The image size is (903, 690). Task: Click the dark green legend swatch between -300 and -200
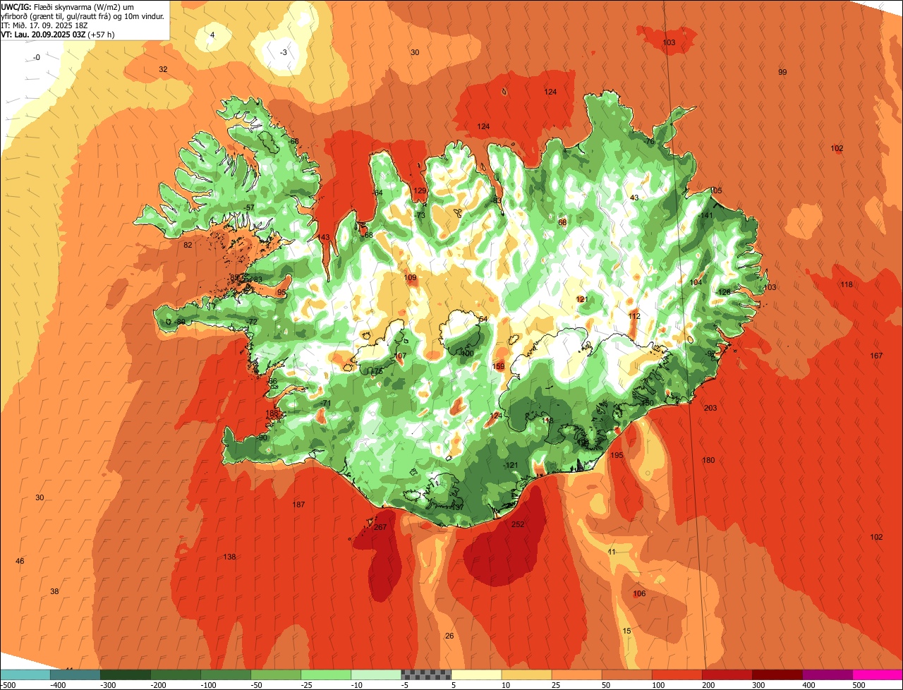[125, 674]
